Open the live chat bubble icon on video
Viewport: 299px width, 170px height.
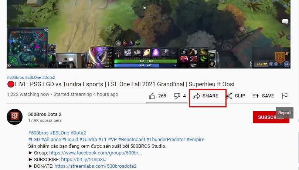click(285, 22)
